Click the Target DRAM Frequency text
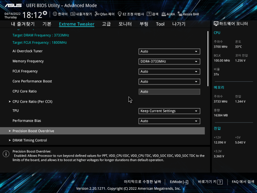 click(x=41, y=35)
